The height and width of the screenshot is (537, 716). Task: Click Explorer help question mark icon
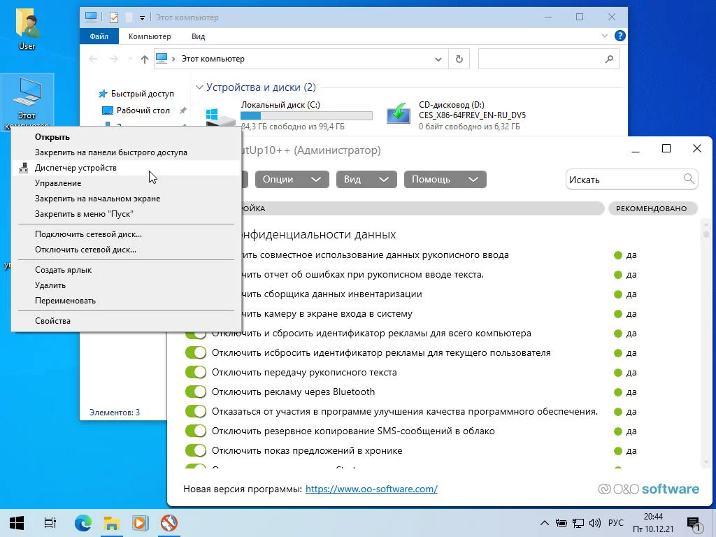tap(620, 36)
